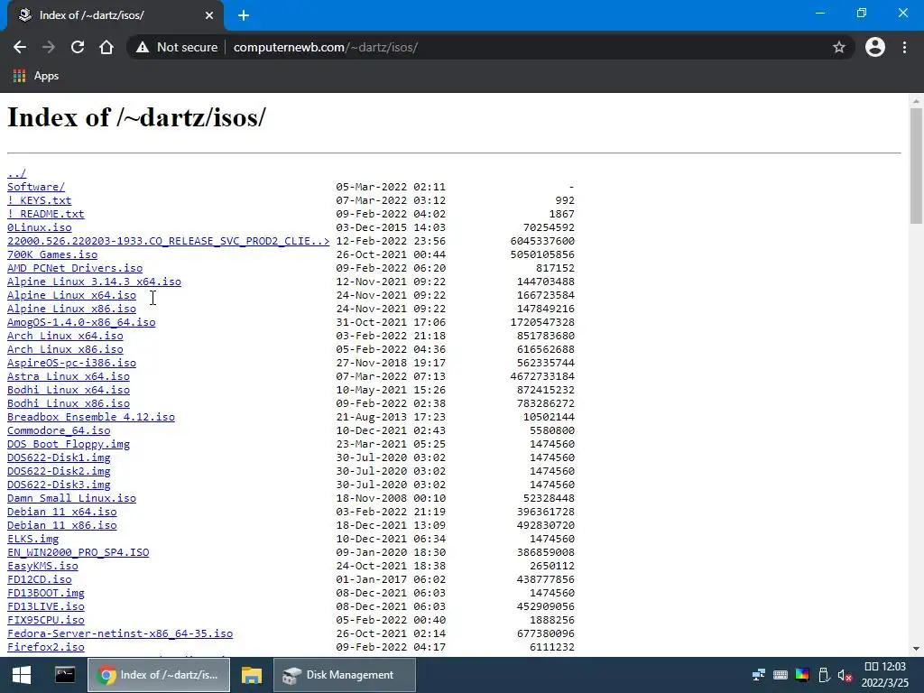The image size is (924, 693).
Task: Download Damn_Small_Linux.iso
Action: pyautogui.click(x=71, y=498)
